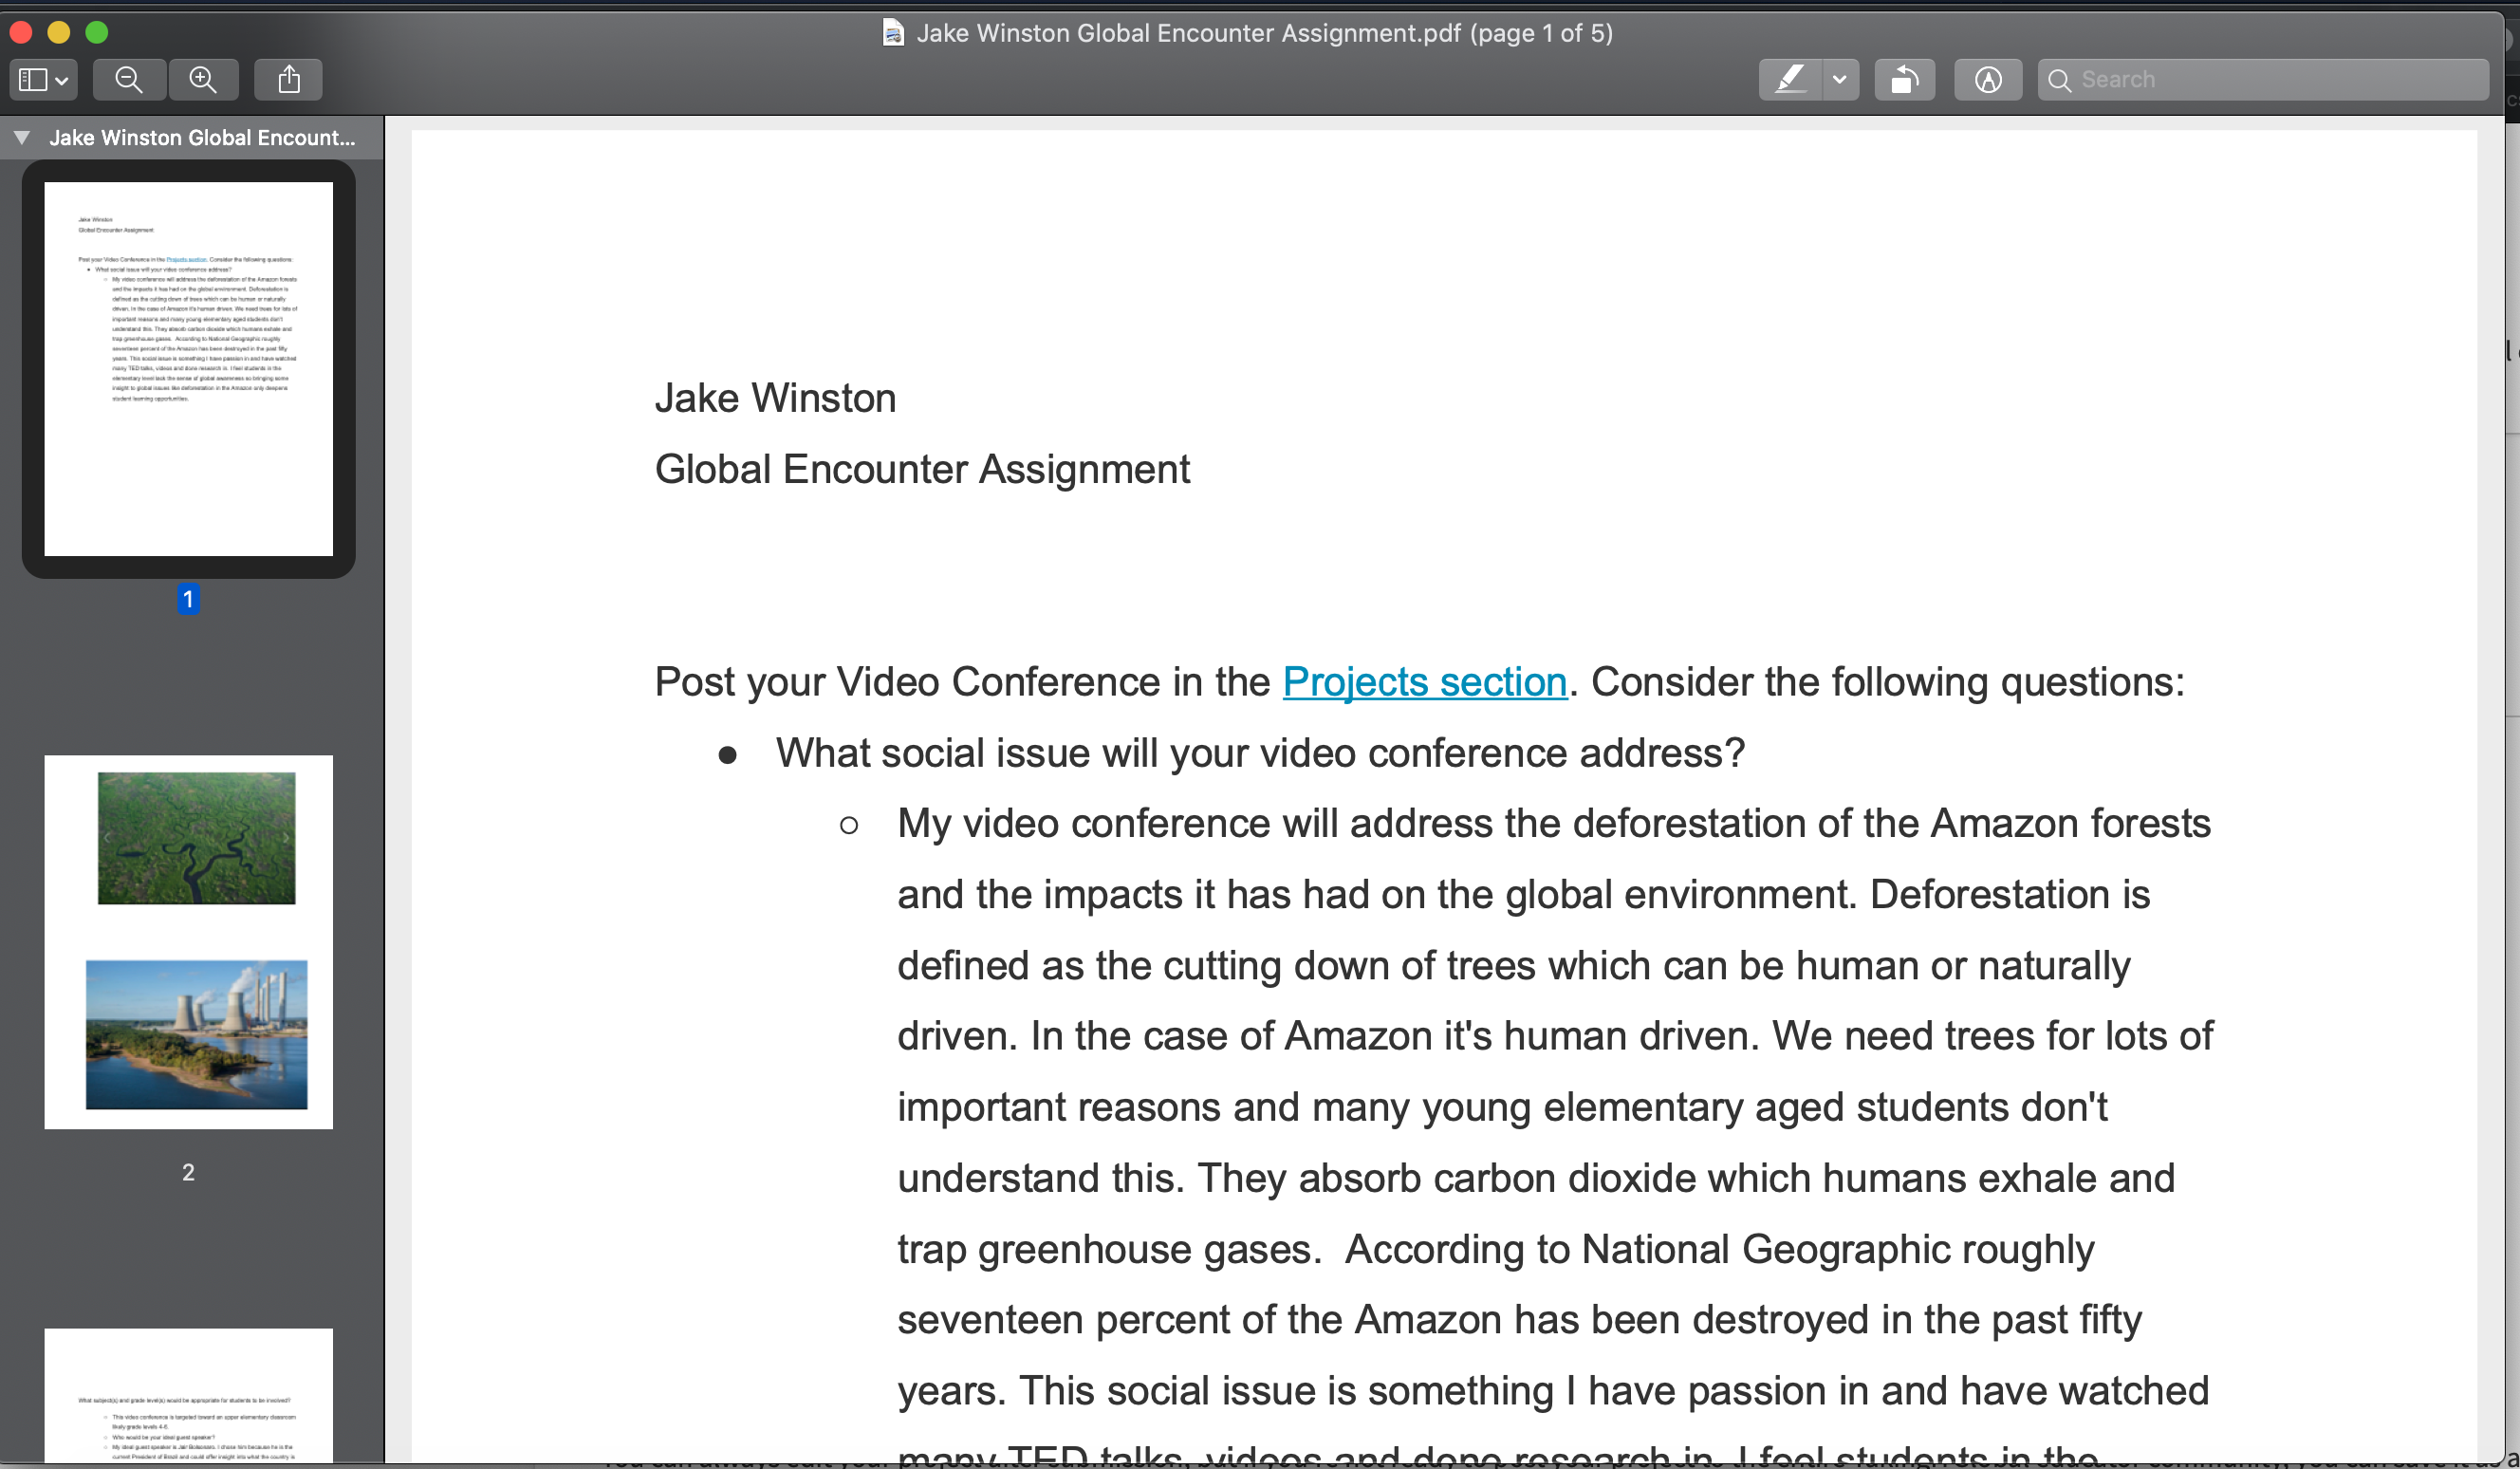Click the page number 2 label
This screenshot has width=2520, height=1469.
pos(188,1172)
